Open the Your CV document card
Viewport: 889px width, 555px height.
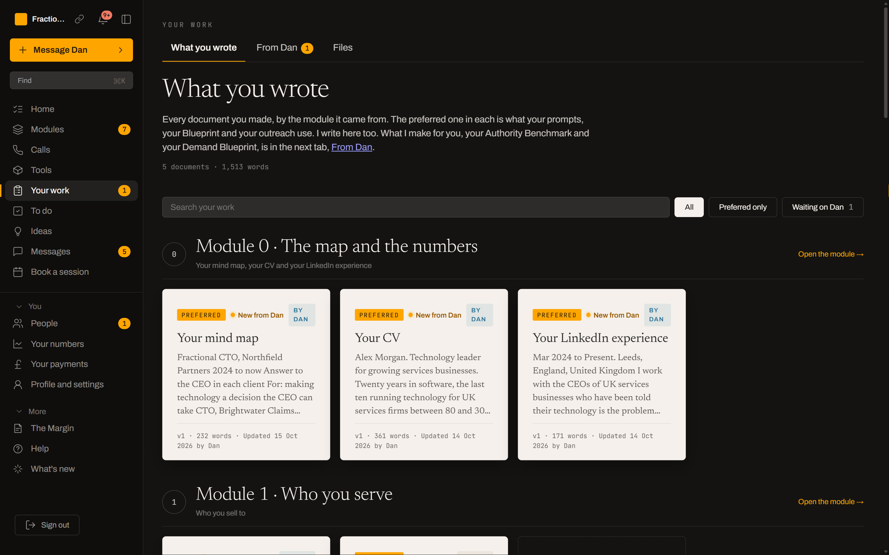424,374
